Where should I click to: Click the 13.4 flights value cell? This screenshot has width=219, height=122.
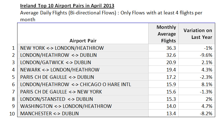click(163, 113)
